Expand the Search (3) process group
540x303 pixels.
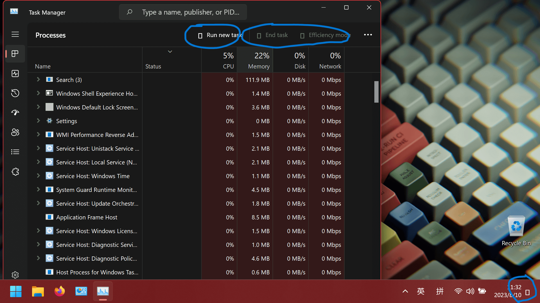pos(39,80)
